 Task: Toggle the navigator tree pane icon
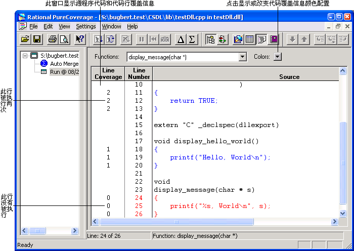click(x=211, y=39)
